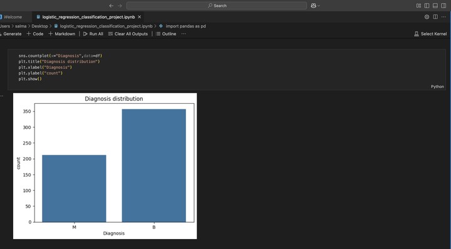Click the Select Kernel icon
This screenshot has width=451, height=249.
coord(416,34)
